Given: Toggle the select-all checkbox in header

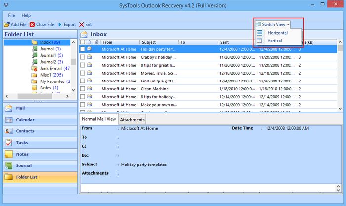Looking at the screenshot, I should click(x=83, y=42).
